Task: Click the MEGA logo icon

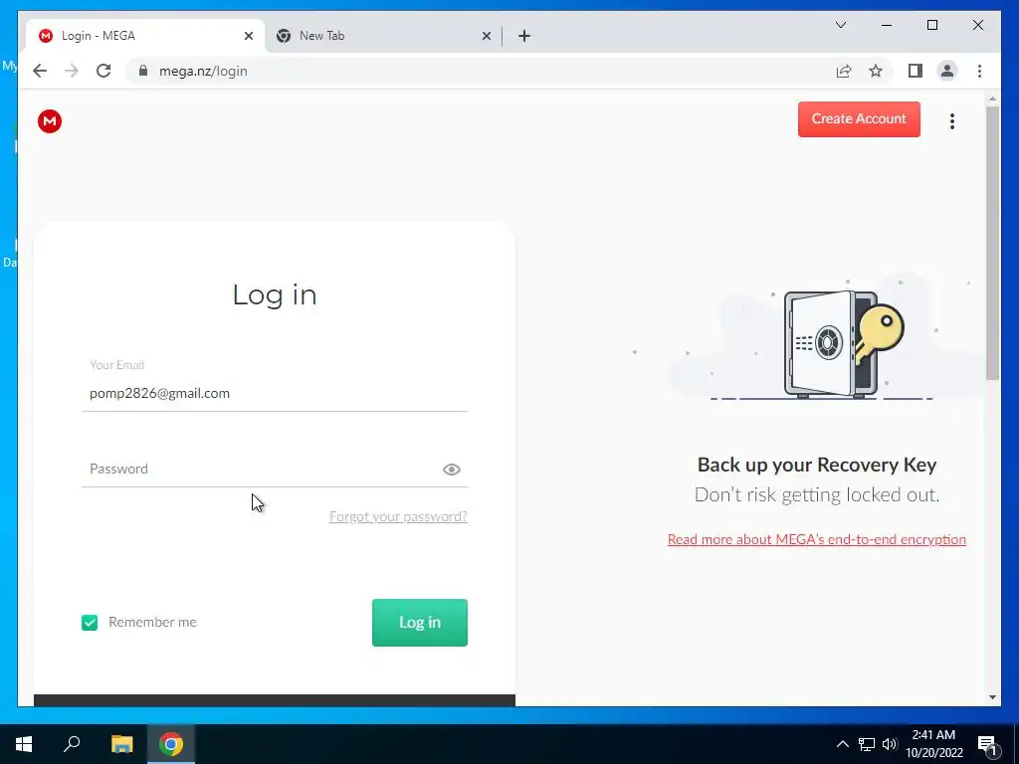Action: (50, 120)
